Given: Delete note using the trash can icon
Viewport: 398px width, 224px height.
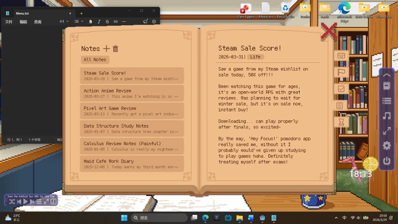Looking at the screenshot, I should point(116,48).
